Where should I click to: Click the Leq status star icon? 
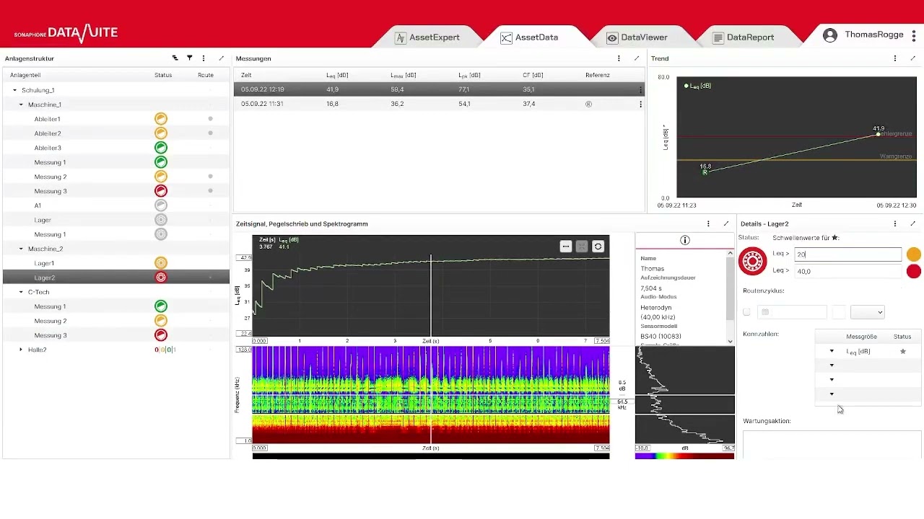[902, 351]
